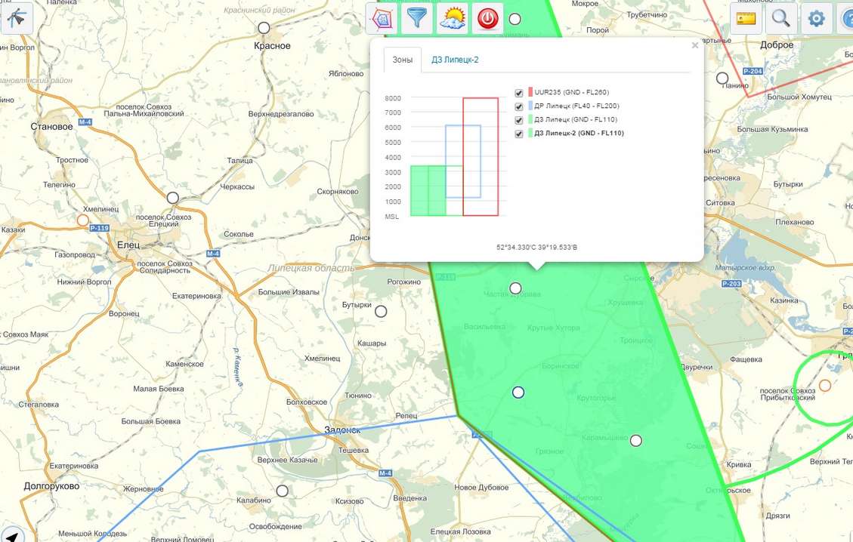Open the yellow card icon tool

point(746,18)
